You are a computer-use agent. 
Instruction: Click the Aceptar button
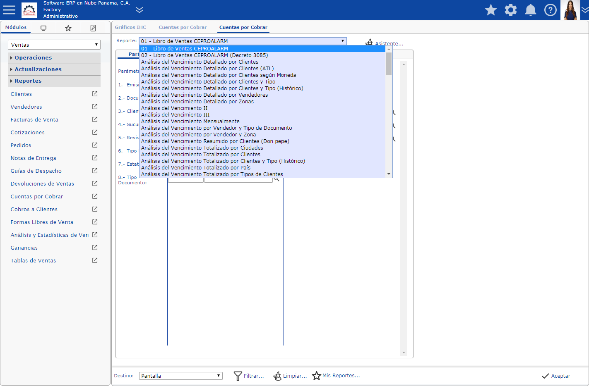coord(556,376)
